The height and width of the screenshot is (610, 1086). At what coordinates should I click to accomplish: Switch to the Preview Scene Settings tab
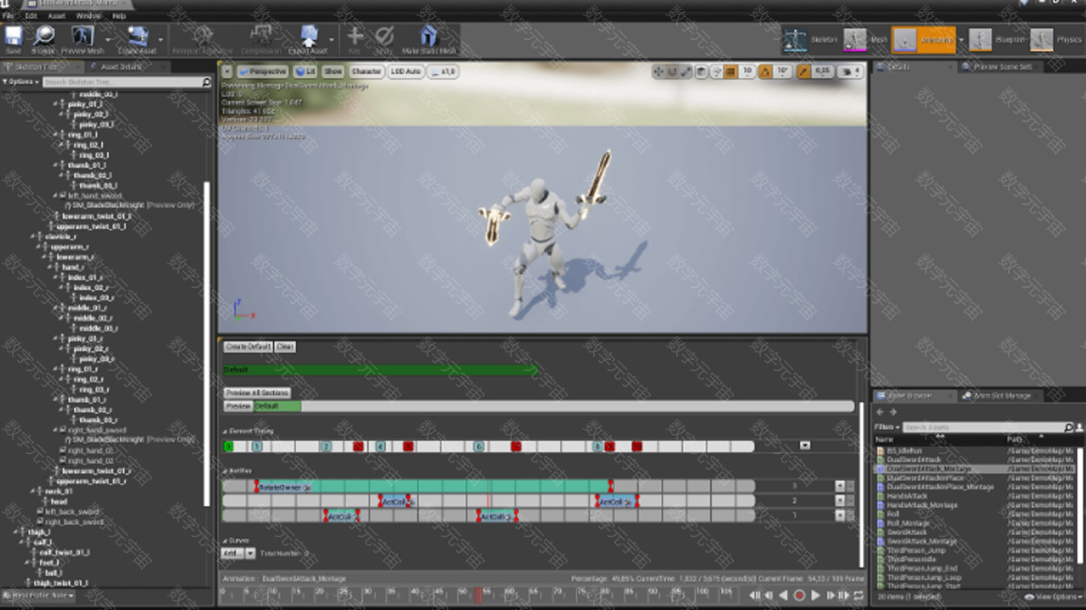tap(1002, 67)
